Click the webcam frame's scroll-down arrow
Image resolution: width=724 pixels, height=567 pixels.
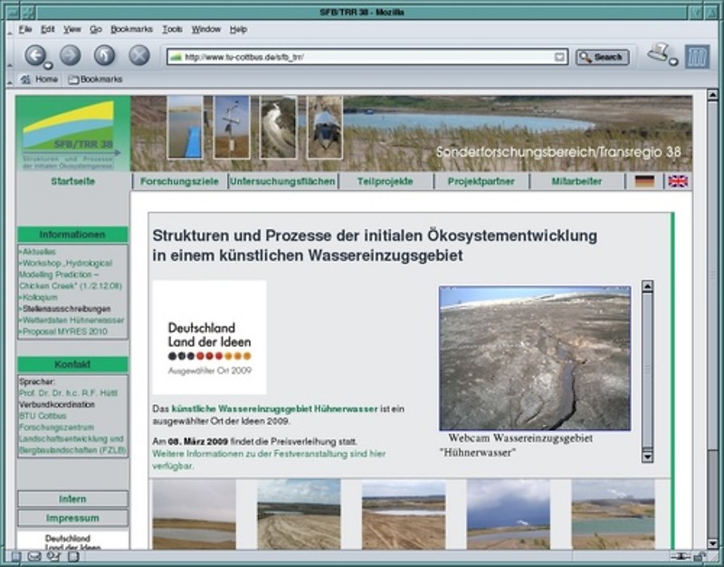pos(647,457)
